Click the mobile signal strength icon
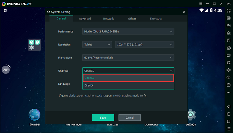 click(206, 10)
